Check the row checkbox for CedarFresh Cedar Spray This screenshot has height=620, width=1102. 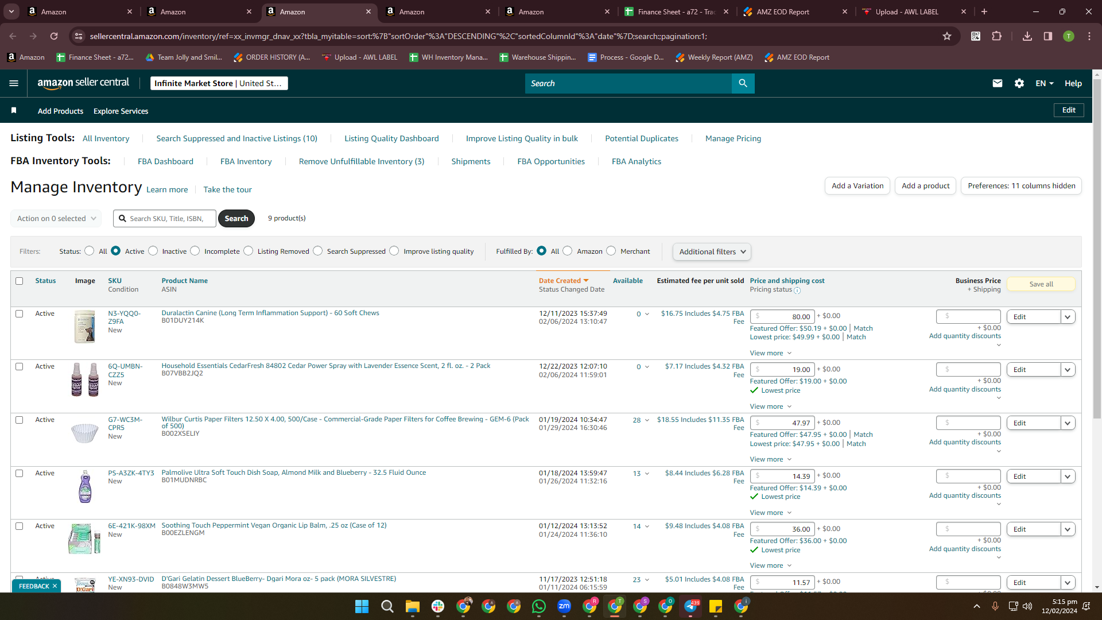pyautogui.click(x=20, y=367)
